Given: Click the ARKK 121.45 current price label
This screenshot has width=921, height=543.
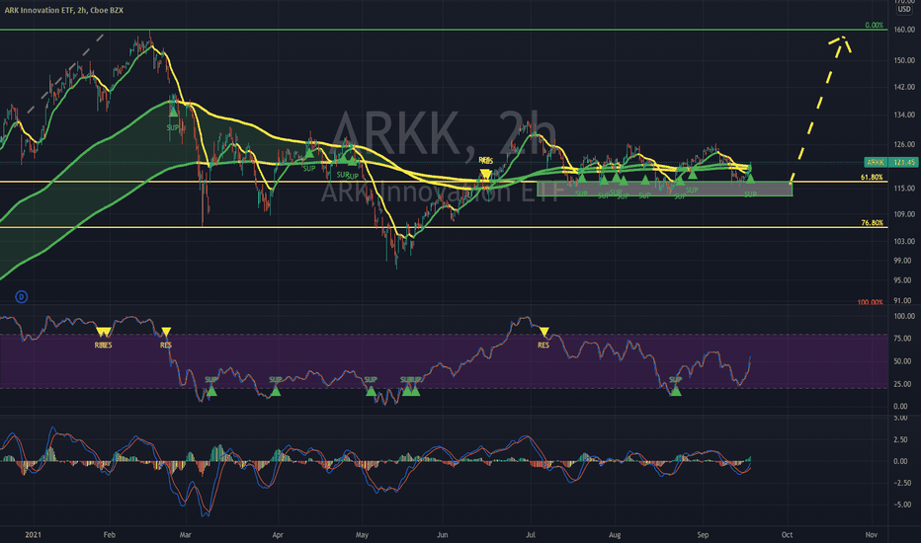Looking at the screenshot, I should [x=889, y=162].
